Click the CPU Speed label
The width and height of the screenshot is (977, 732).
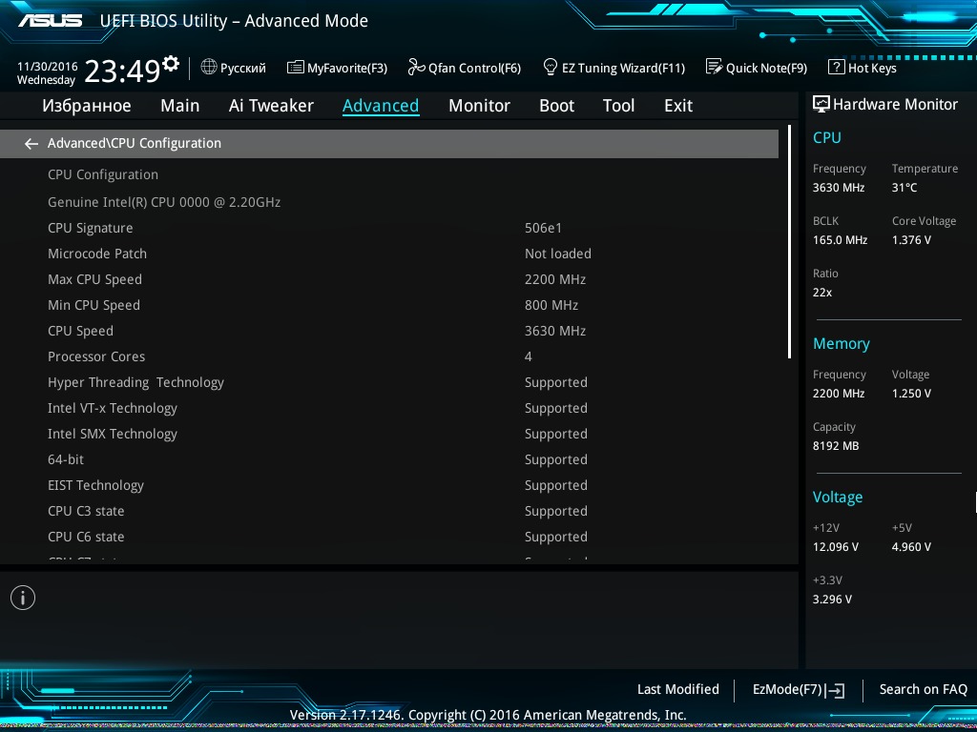click(80, 331)
